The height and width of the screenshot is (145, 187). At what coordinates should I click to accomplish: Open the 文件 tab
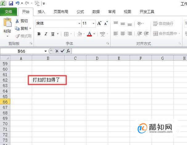[8, 12]
